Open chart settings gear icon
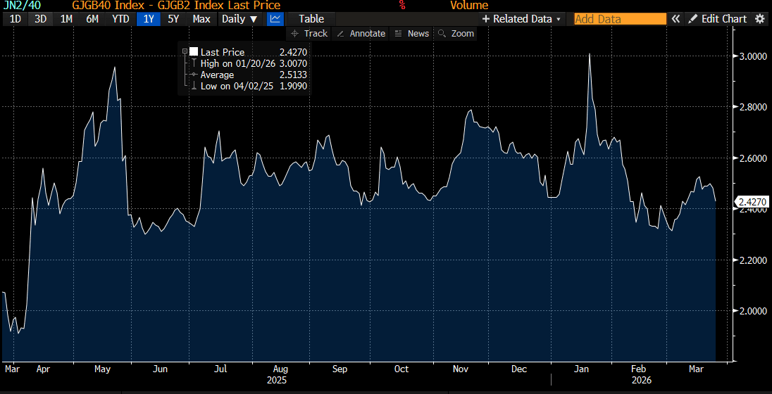 click(x=759, y=19)
